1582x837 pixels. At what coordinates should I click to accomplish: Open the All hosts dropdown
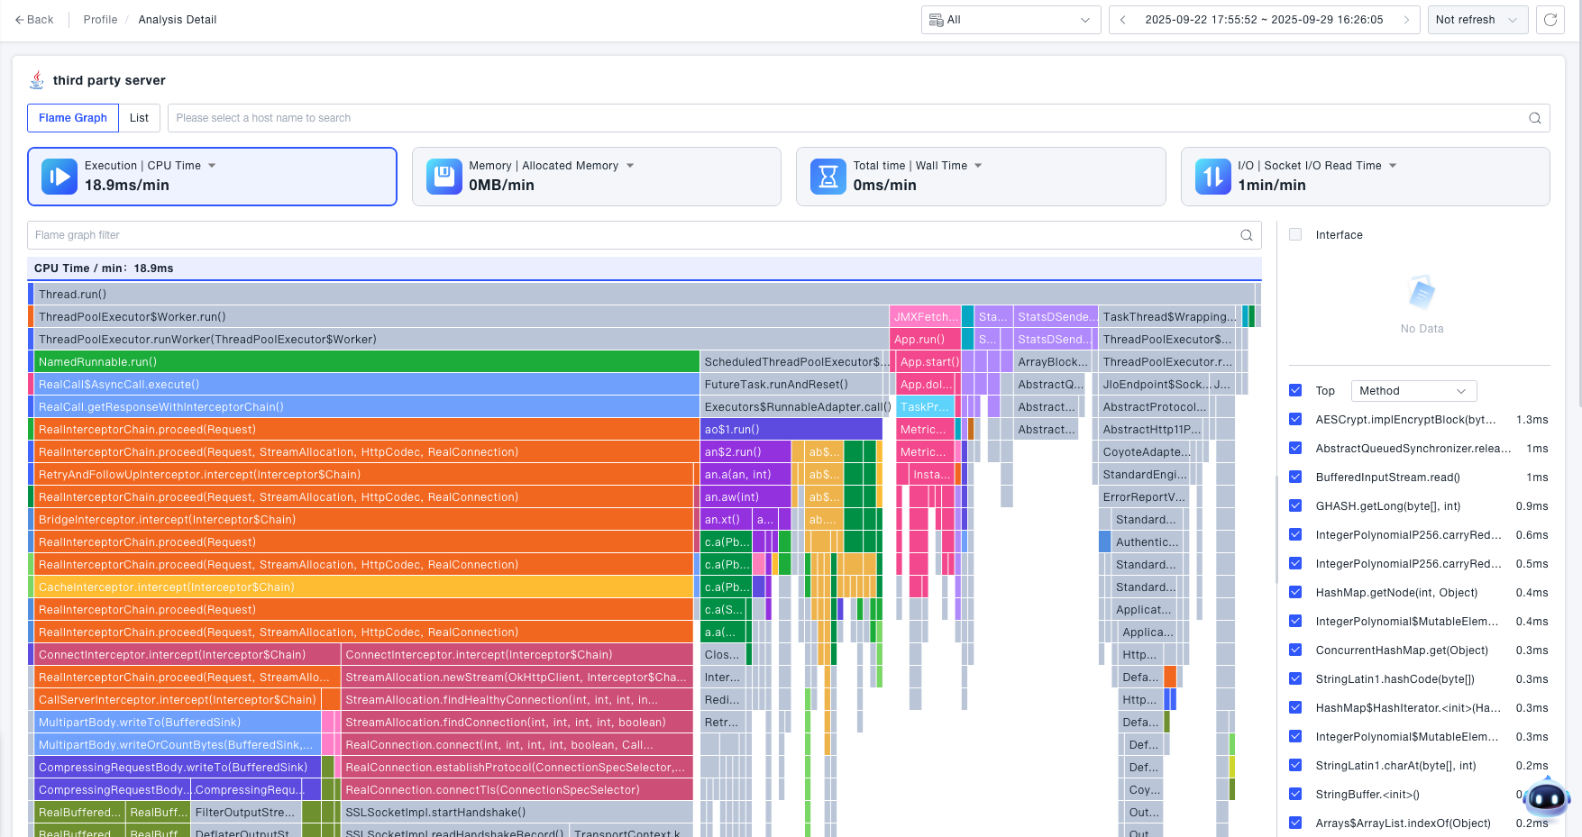click(1010, 20)
